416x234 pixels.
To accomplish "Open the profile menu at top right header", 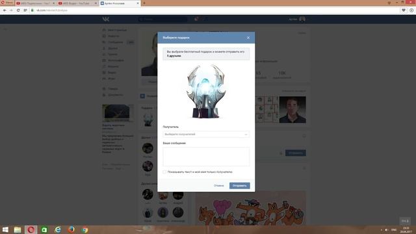I will (298, 19).
